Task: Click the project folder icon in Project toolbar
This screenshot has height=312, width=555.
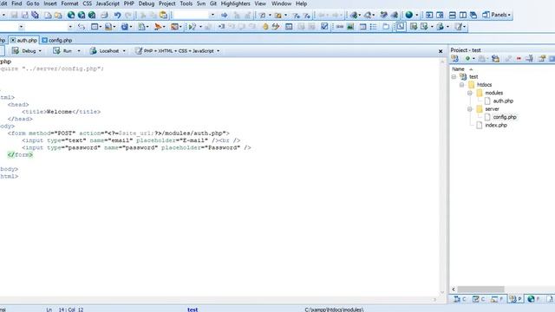Action: [495, 59]
